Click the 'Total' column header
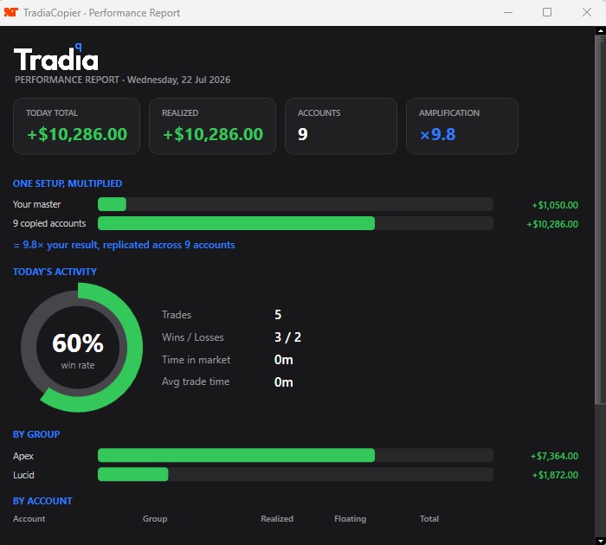Screen dimensions: 606x545 429,519
